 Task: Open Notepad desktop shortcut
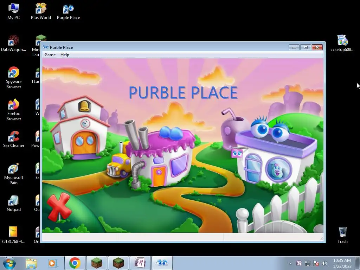[x=14, y=203]
